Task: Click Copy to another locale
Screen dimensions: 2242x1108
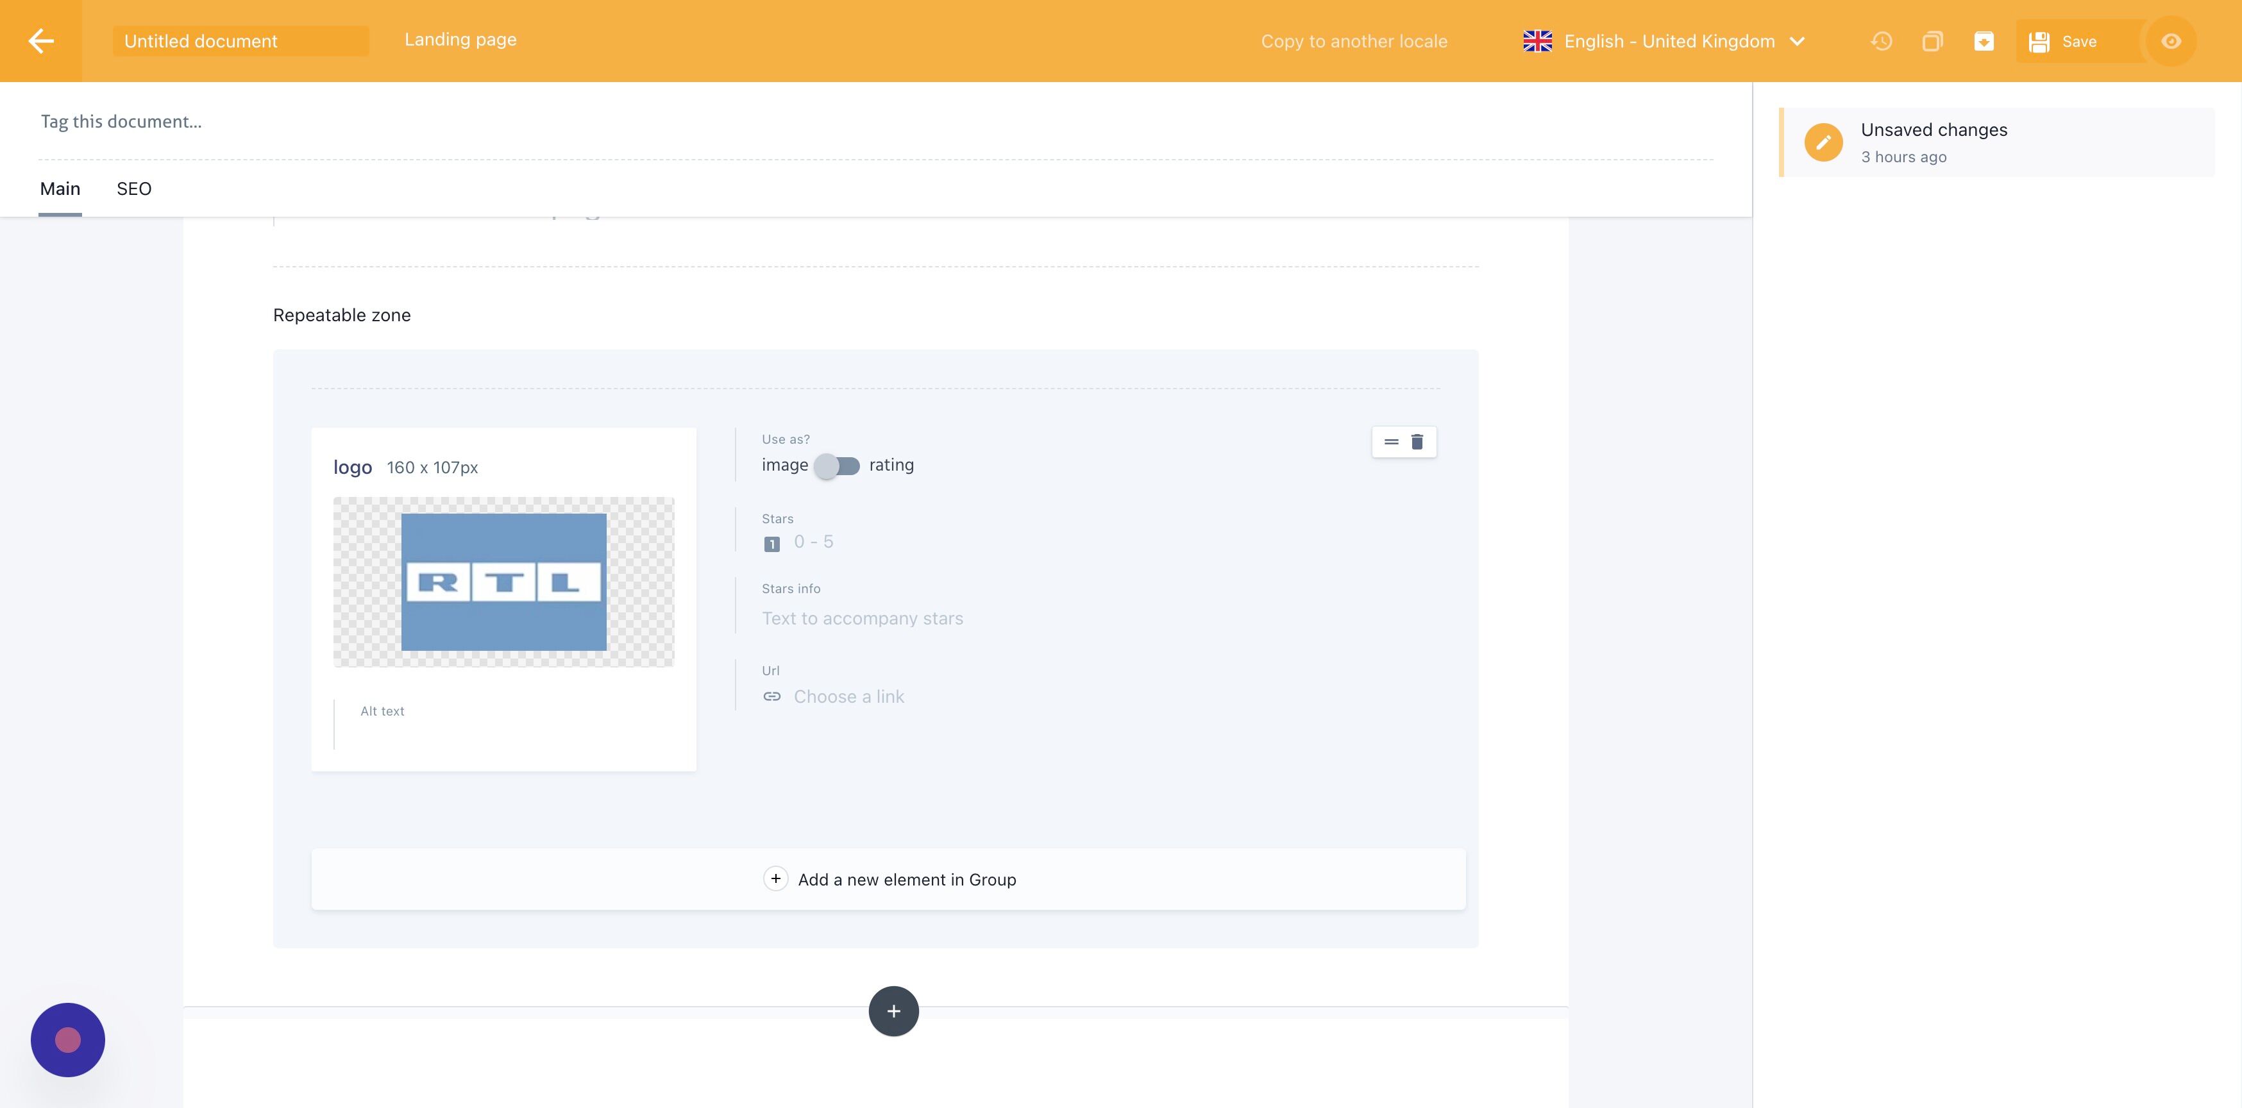Action: [x=1353, y=41]
